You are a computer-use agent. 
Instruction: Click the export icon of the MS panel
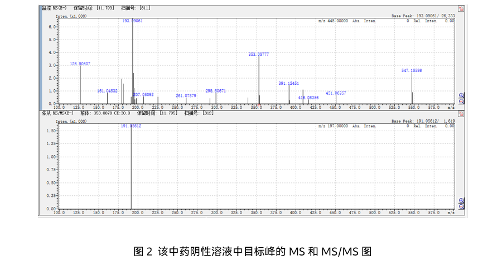(x=461, y=8)
